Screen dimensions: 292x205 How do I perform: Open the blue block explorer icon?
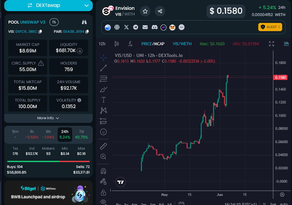point(108,28)
